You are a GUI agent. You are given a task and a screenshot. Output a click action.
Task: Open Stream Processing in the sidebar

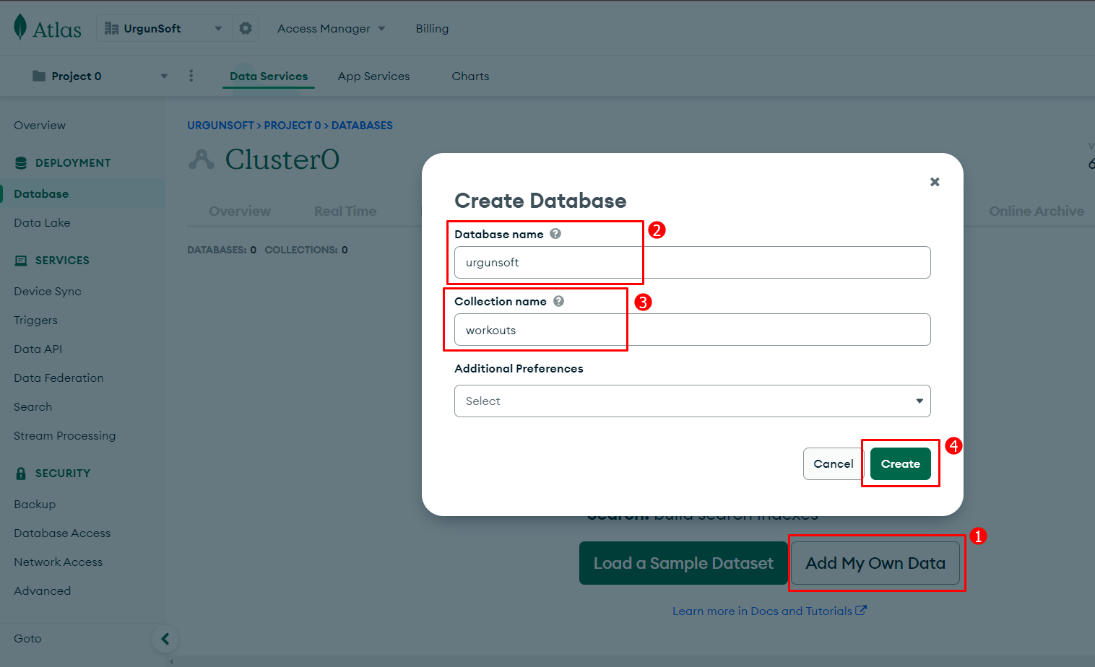[64, 436]
